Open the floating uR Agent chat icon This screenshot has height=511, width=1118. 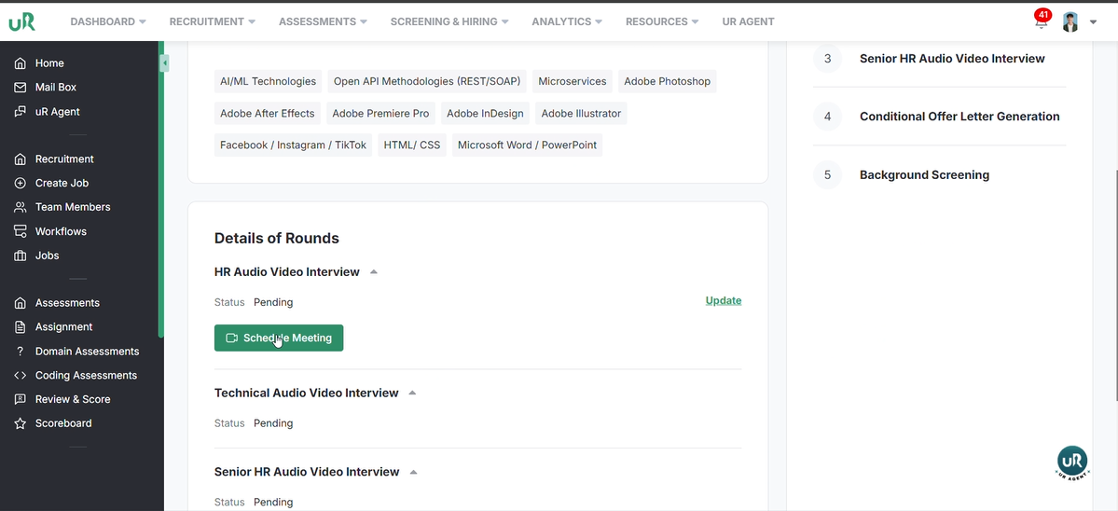point(1072,462)
